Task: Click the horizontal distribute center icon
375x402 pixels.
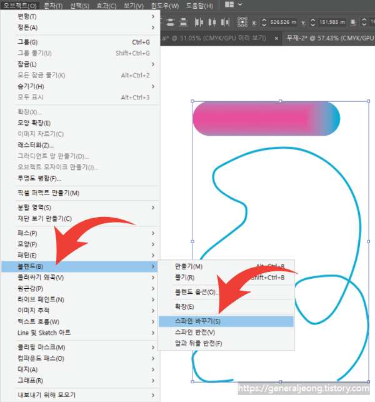Action: coord(212,22)
